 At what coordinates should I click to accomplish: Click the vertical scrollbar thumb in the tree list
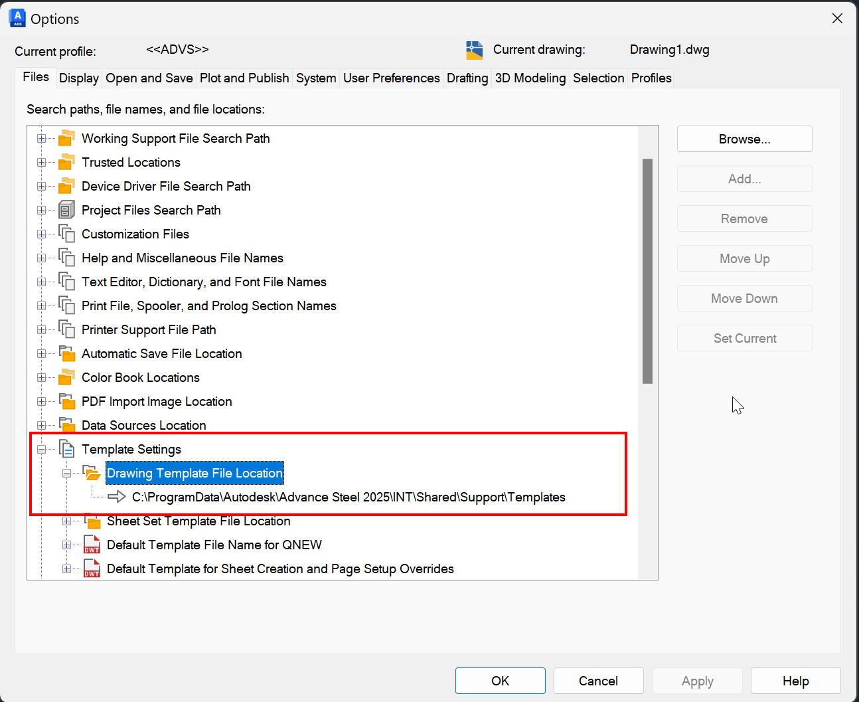coord(647,271)
